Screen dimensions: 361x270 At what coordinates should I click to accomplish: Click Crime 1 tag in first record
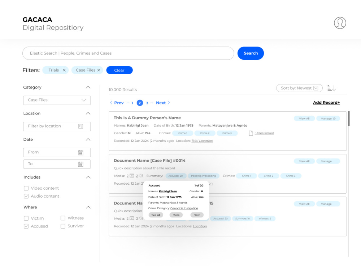pyautogui.click(x=183, y=134)
